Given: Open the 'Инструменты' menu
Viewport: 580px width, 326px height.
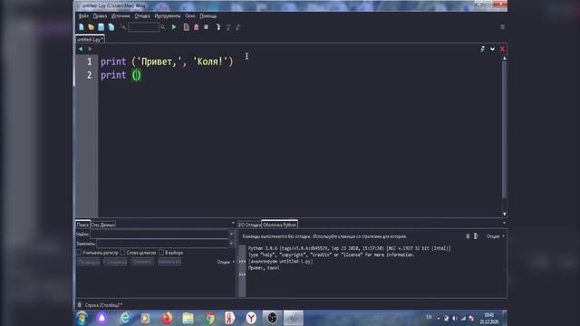Looking at the screenshot, I should pyautogui.click(x=168, y=16).
